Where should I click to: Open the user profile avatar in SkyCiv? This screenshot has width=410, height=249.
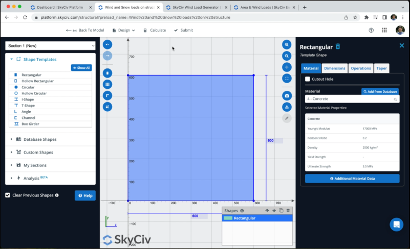[400, 30]
